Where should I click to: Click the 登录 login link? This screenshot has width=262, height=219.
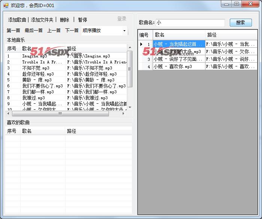(122, 19)
